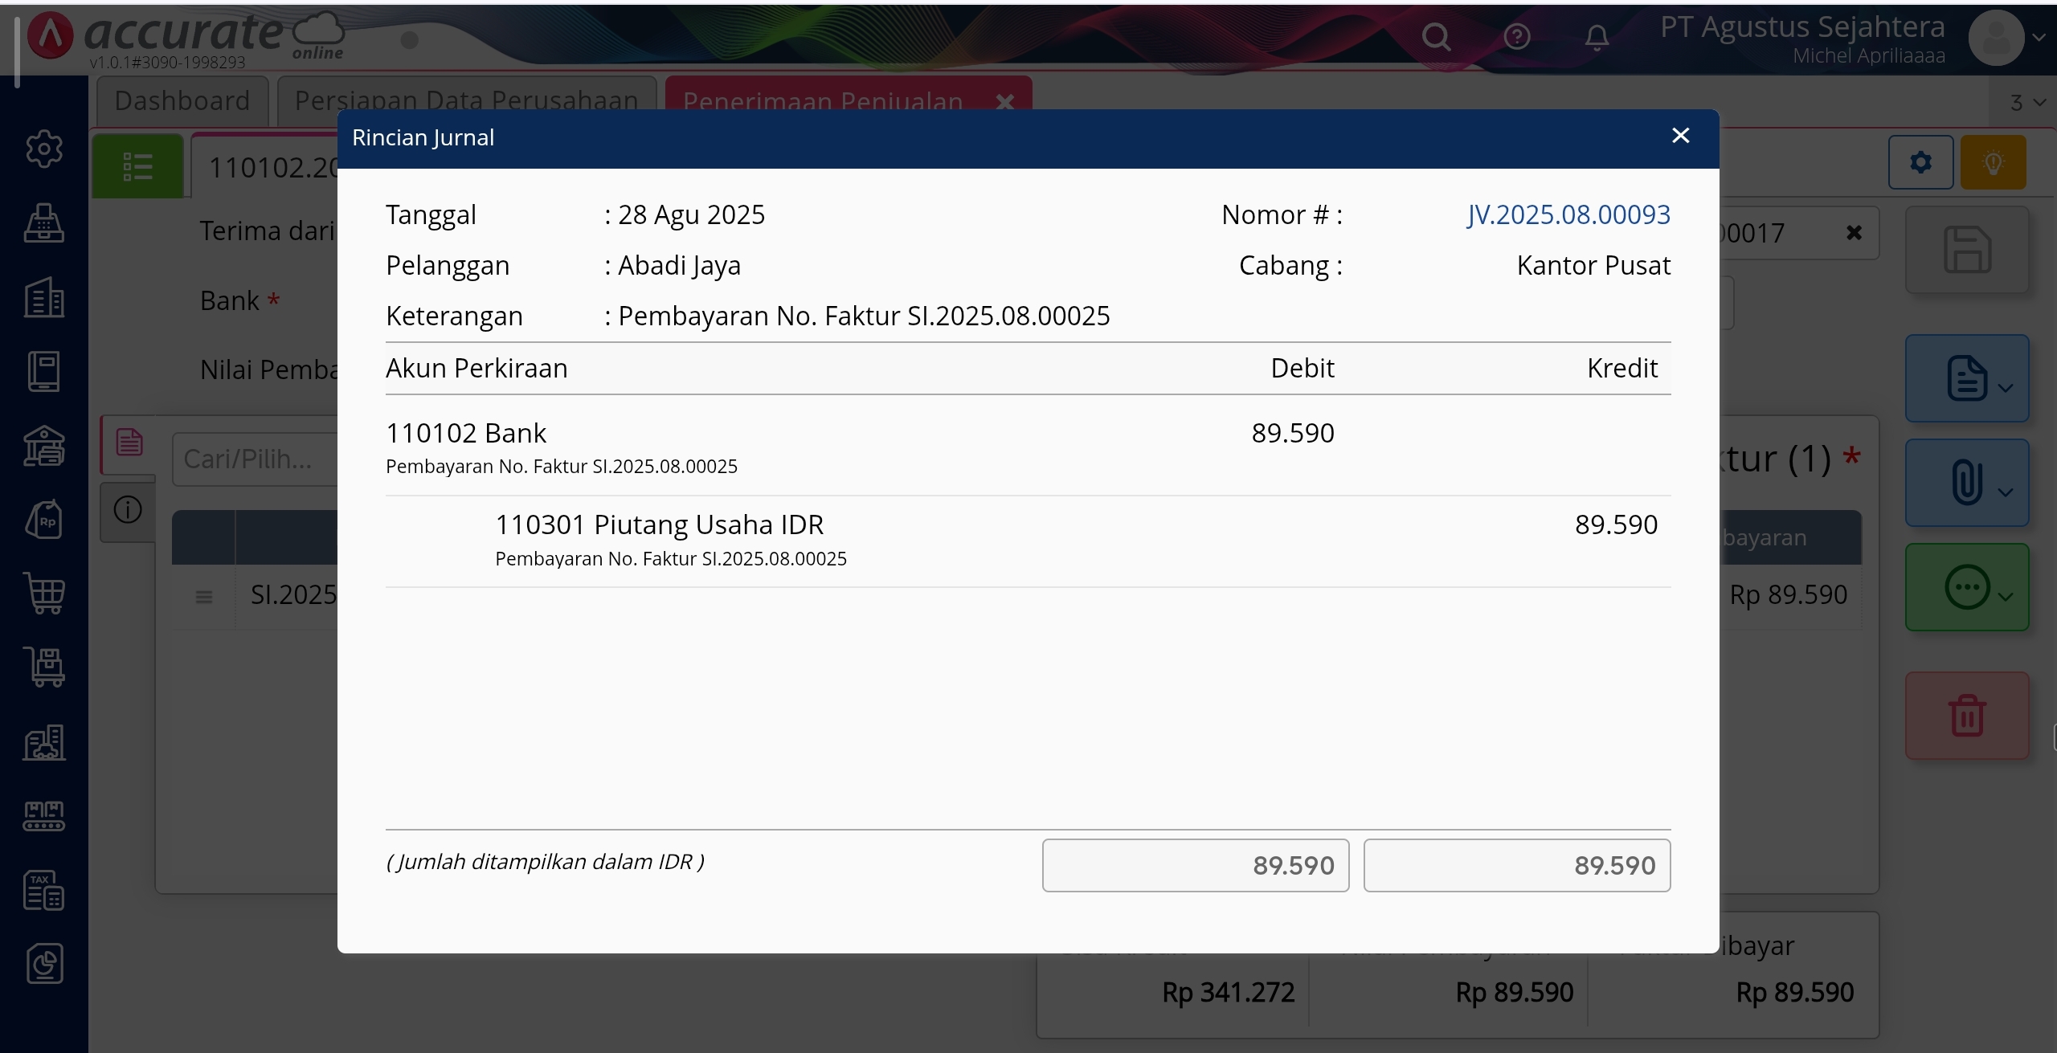Close the Rincian Jurnal dialog
Image resolution: width=2057 pixels, height=1053 pixels.
(1680, 136)
